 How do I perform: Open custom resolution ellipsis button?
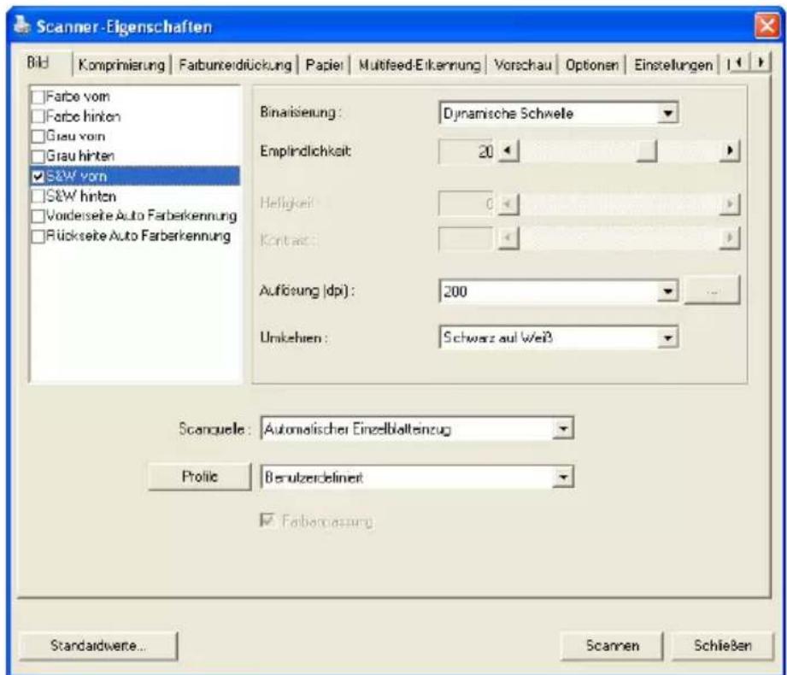pos(712,290)
